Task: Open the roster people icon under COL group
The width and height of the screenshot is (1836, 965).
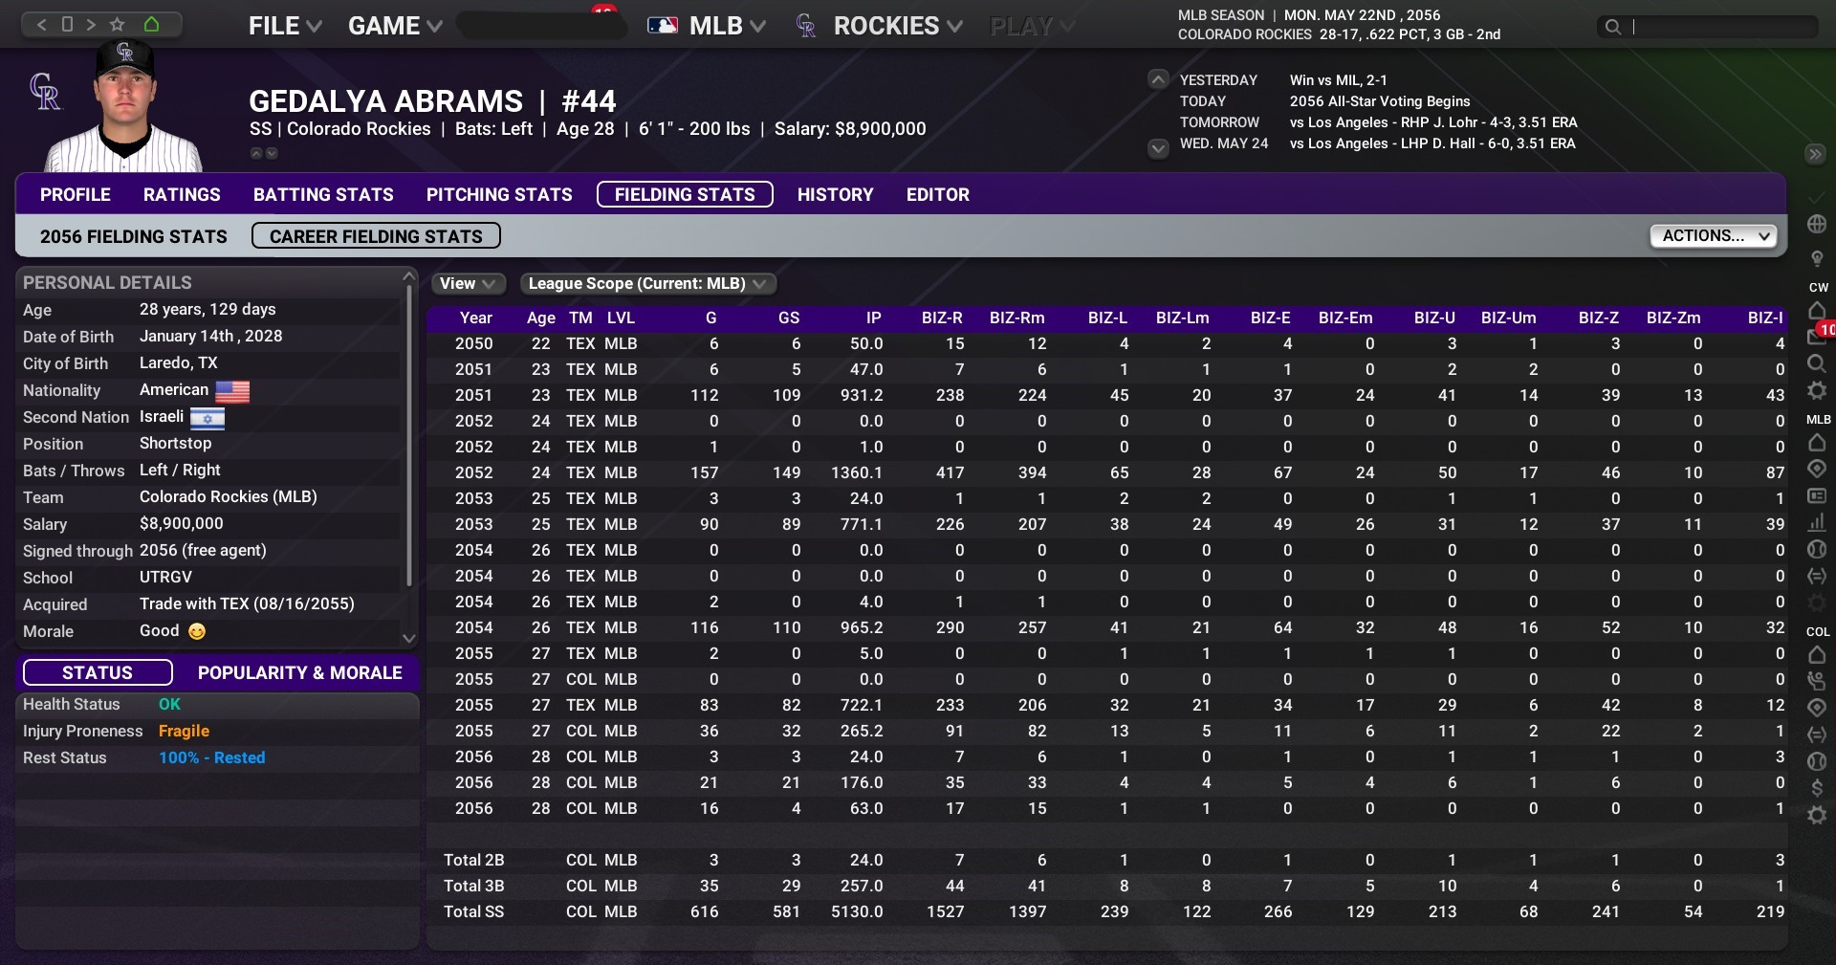Action: [x=1817, y=681]
